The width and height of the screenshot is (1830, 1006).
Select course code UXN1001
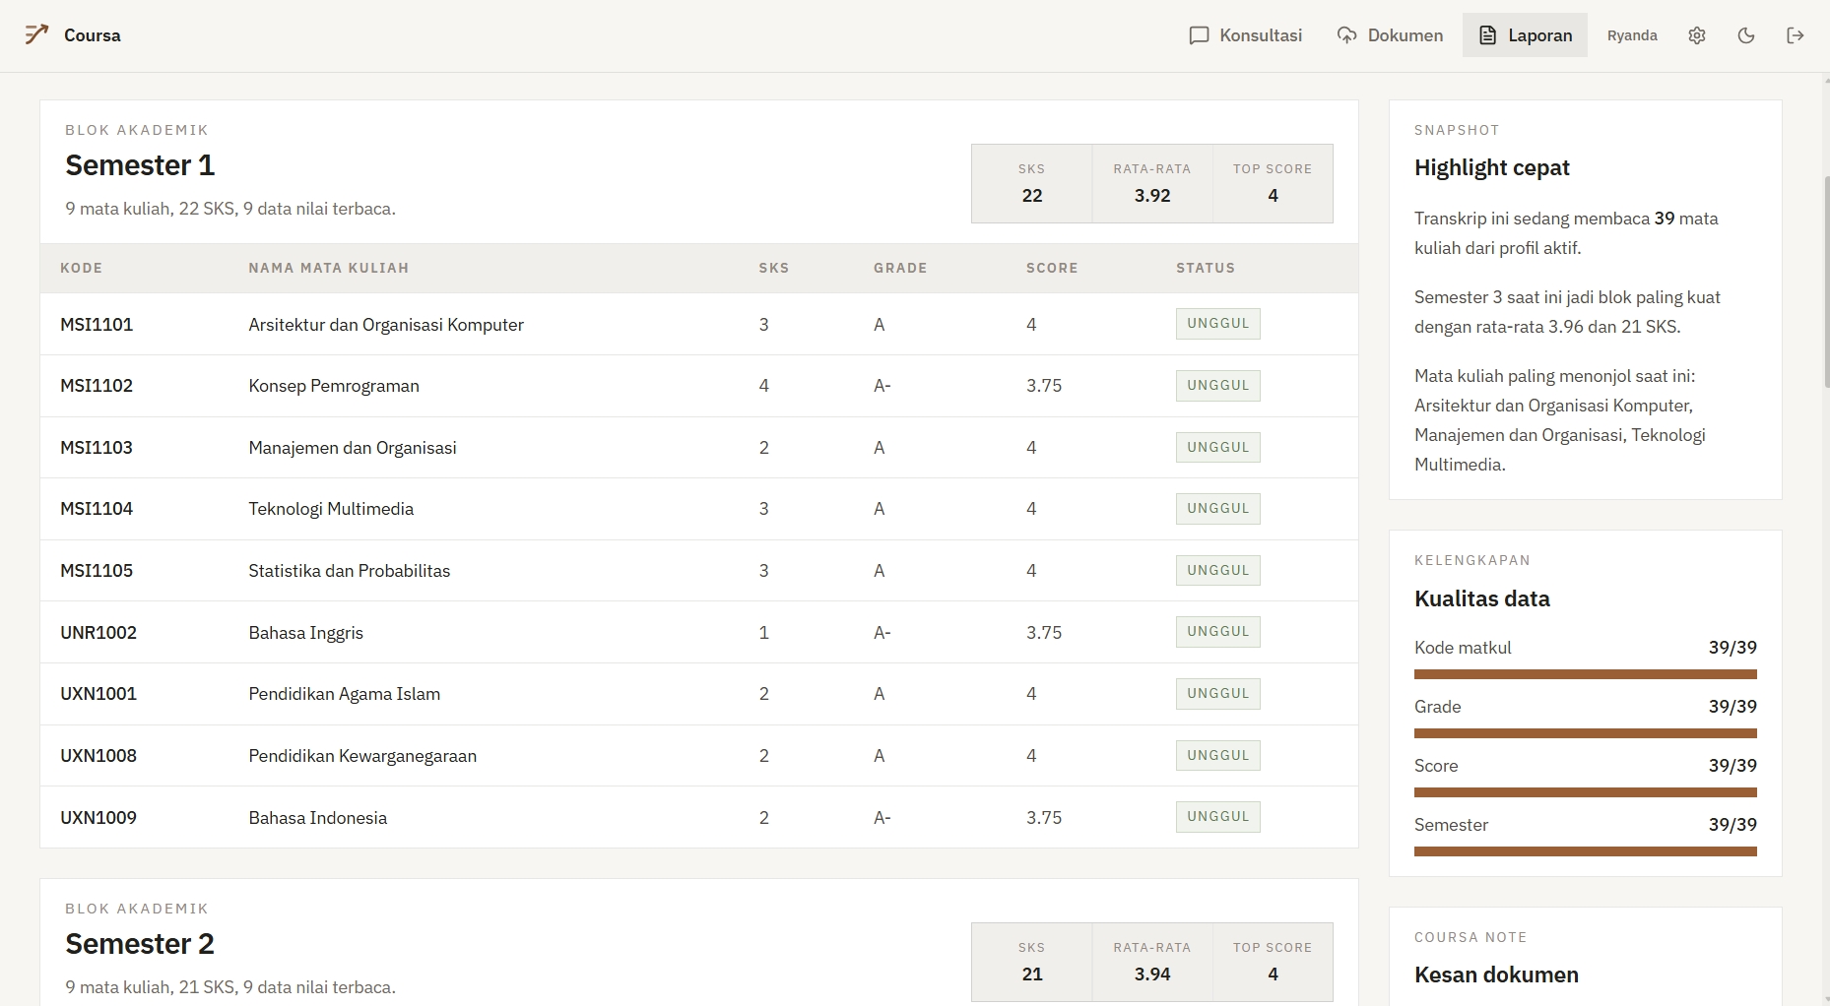tap(98, 694)
